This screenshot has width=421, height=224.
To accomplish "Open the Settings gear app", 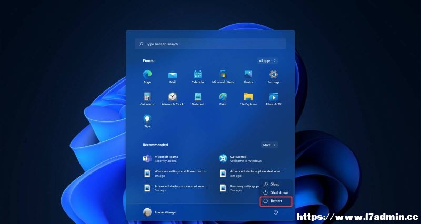I will [x=273, y=77].
